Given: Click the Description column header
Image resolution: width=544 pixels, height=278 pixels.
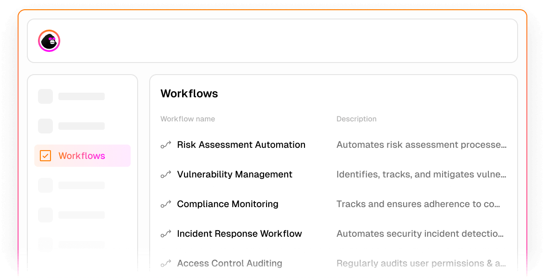Looking at the screenshot, I should [x=356, y=119].
